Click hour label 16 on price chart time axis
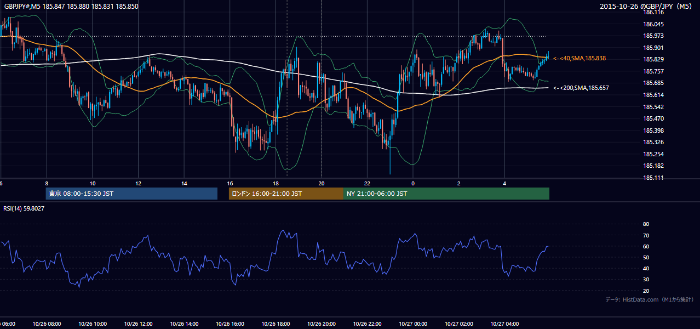The width and height of the screenshot is (700, 329). tap(230, 184)
